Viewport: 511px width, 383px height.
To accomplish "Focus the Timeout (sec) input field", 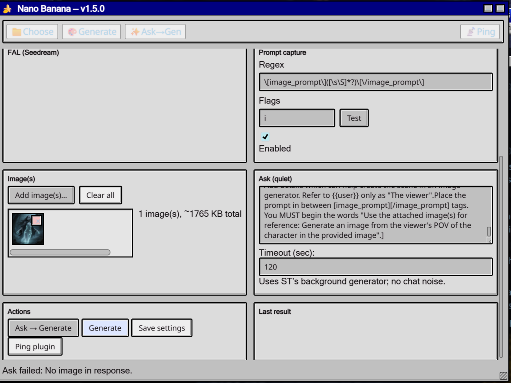I will coord(376,267).
